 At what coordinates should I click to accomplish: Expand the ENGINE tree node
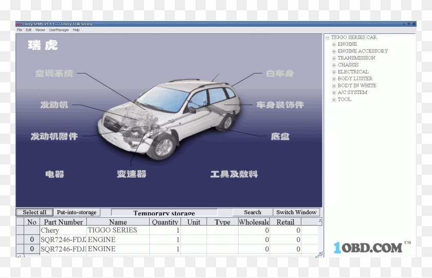tap(334, 45)
